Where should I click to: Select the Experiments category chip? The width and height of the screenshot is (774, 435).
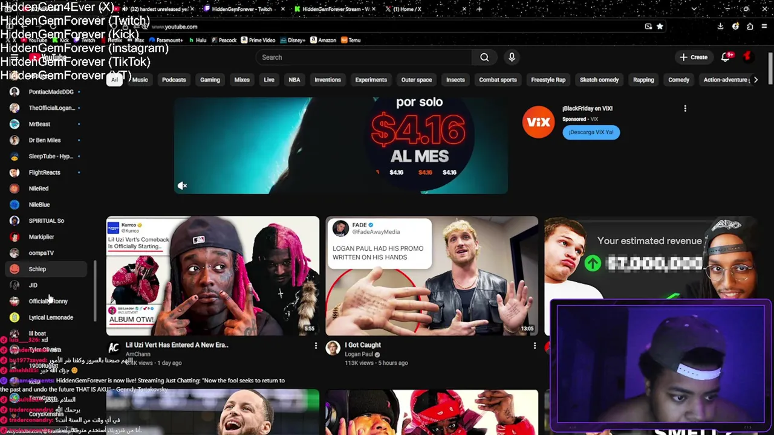[371, 80]
